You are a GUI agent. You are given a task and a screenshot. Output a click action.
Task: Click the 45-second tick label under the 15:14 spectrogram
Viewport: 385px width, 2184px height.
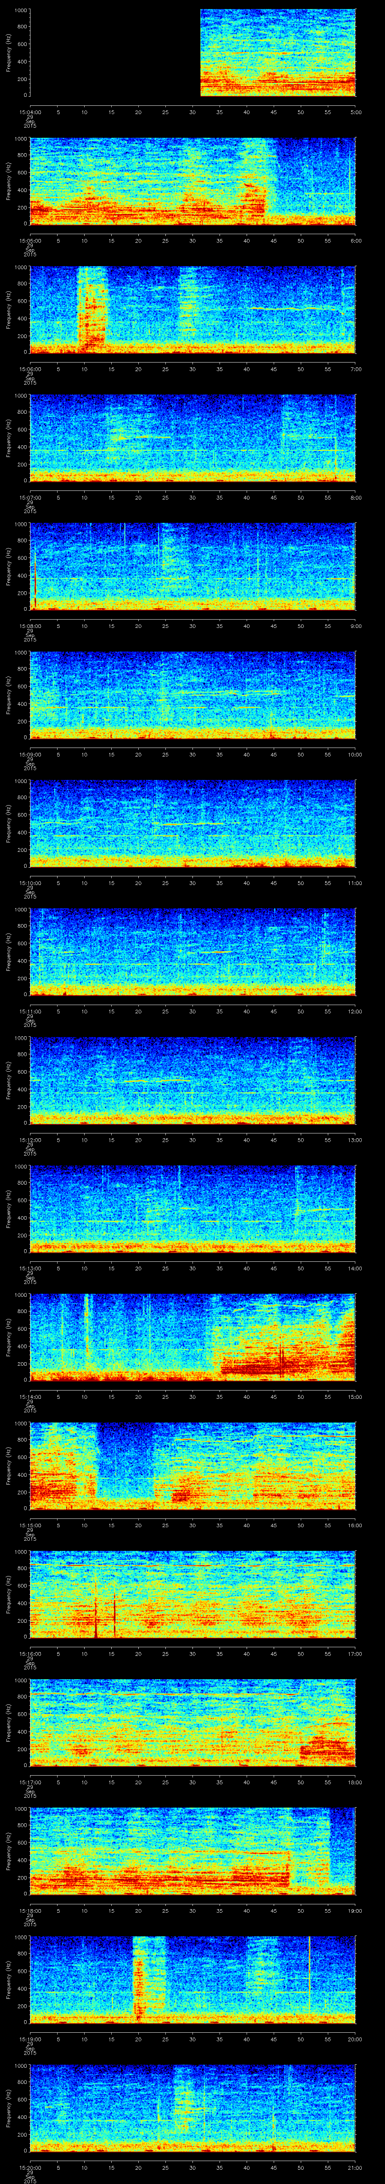(274, 1397)
